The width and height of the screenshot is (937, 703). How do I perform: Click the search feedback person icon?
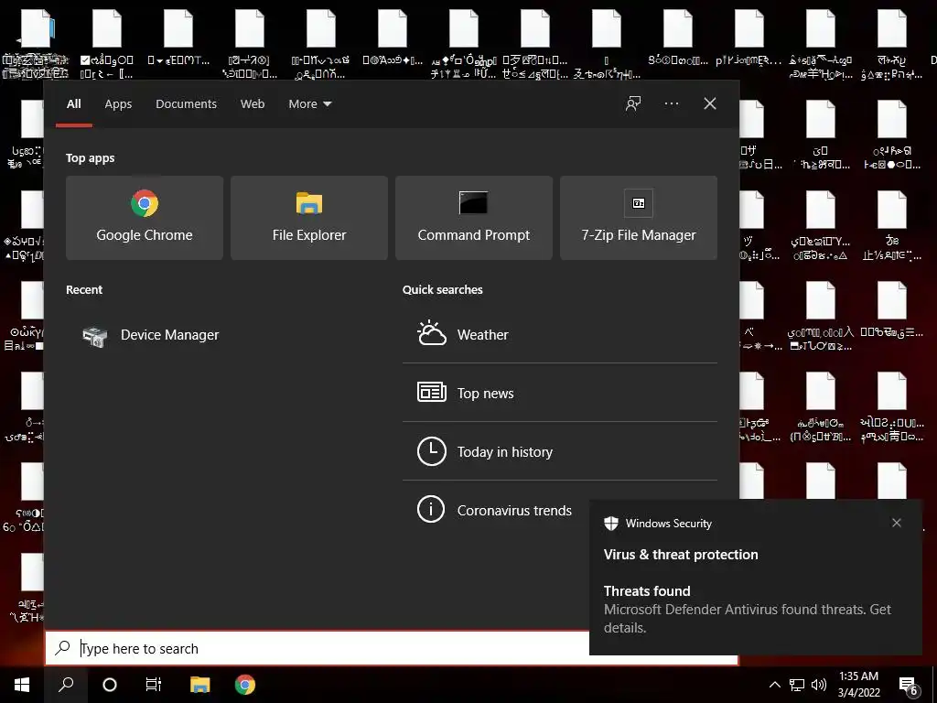click(633, 103)
